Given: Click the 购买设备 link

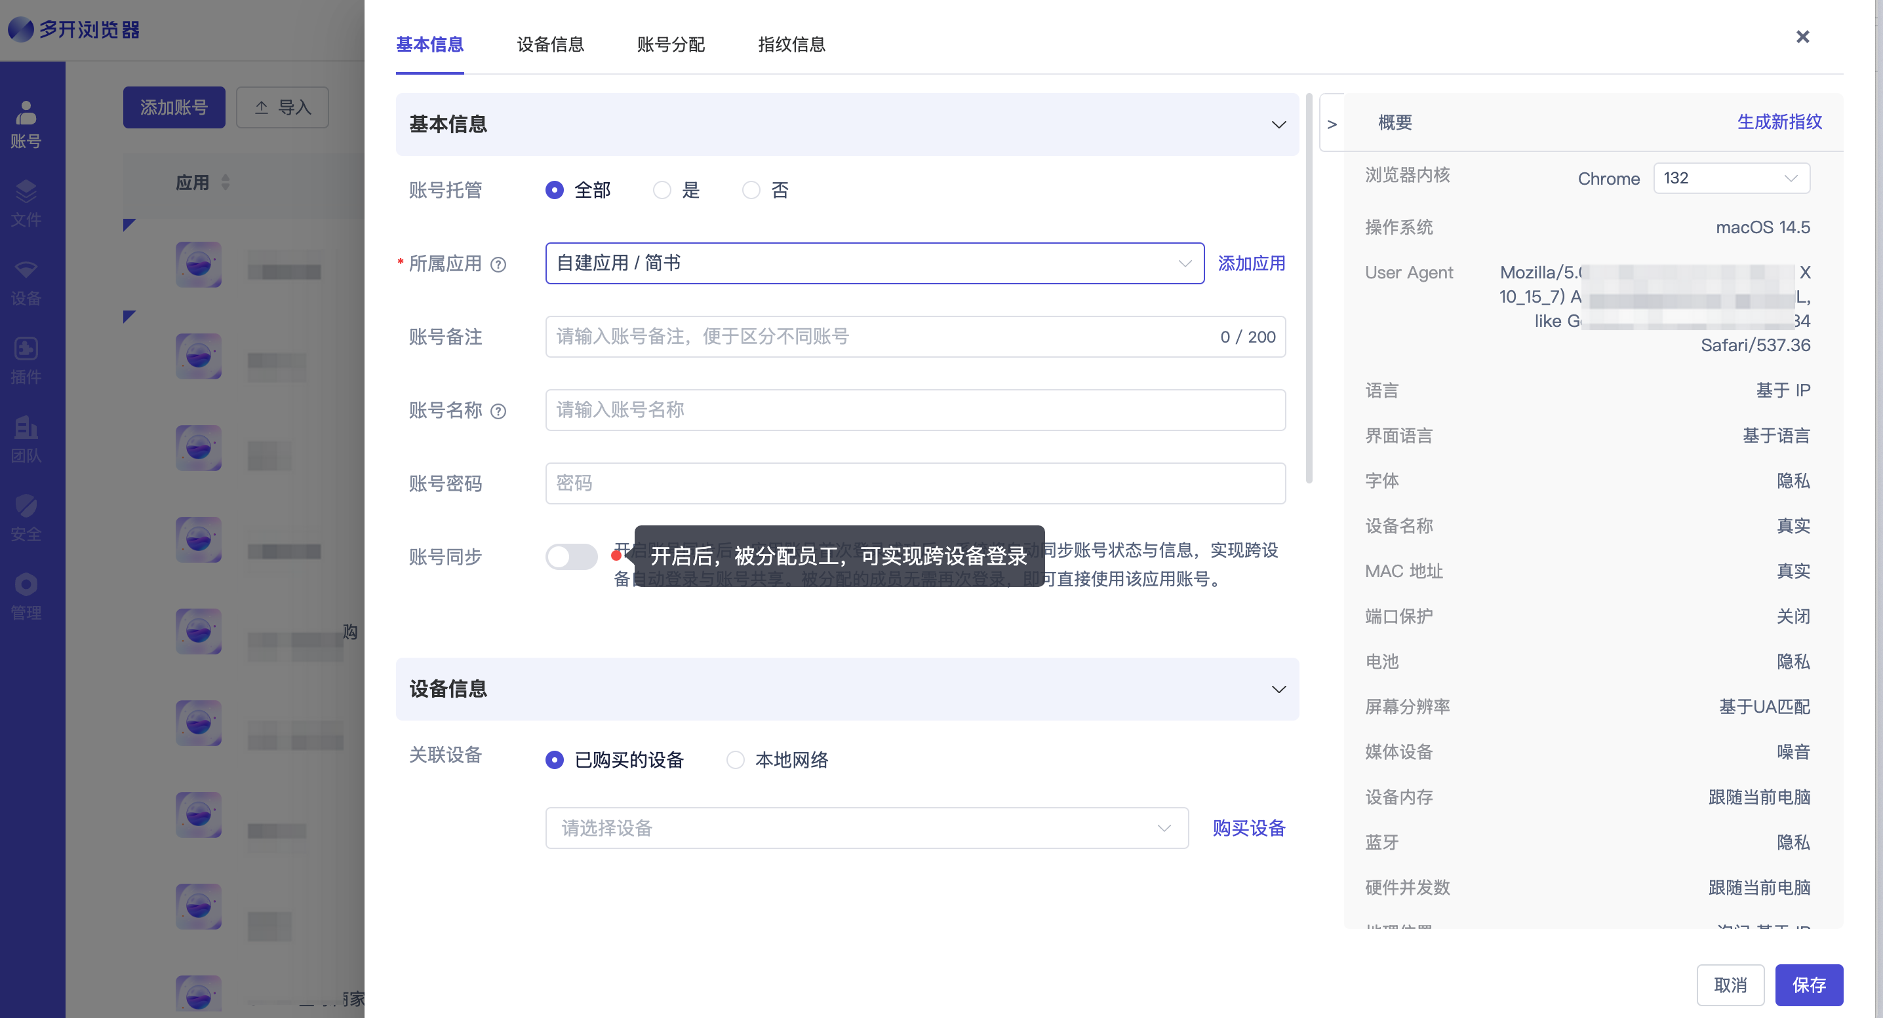Looking at the screenshot, I should pyautogui.click(x=1248, y=827).
